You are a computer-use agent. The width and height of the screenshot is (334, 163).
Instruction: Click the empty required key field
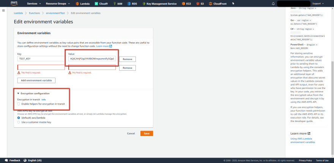41,67
